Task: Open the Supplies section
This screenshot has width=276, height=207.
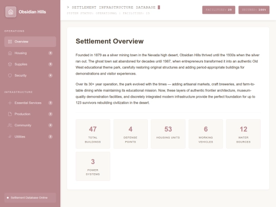Action: point(30,64)
